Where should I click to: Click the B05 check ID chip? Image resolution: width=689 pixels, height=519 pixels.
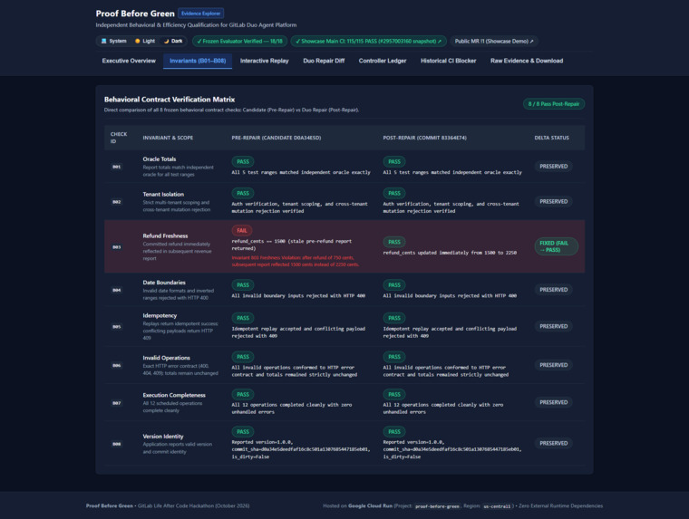coord(116,326)
